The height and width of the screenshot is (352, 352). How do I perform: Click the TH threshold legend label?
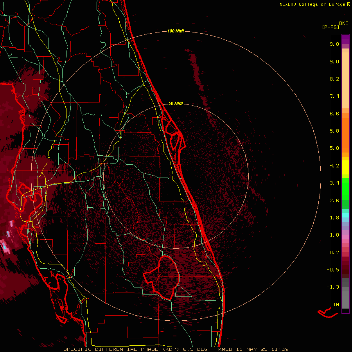(336, 305)
